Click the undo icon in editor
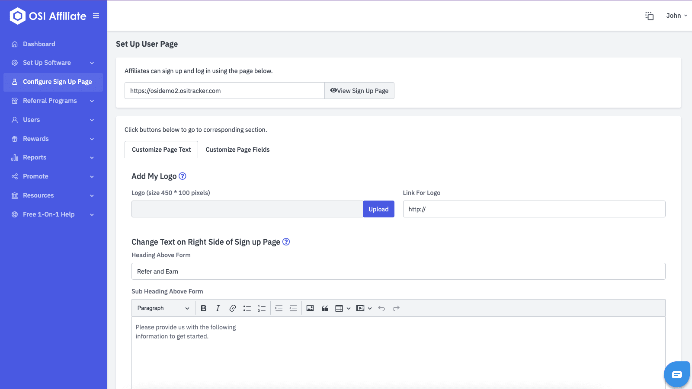Screen dimensions: 692x389 (x=381, y=308)
